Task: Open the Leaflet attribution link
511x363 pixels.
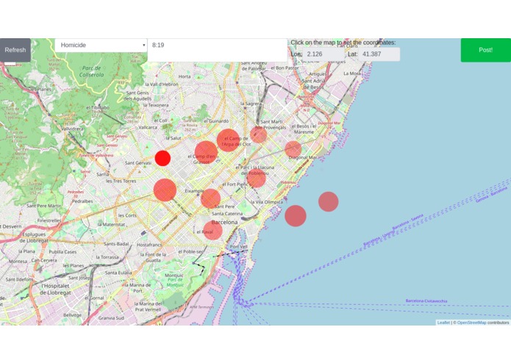Action: click(443, 323)
